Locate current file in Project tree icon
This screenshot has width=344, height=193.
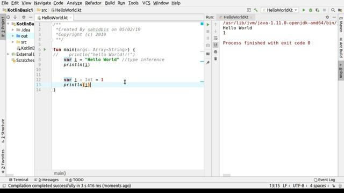pos(9,17)
